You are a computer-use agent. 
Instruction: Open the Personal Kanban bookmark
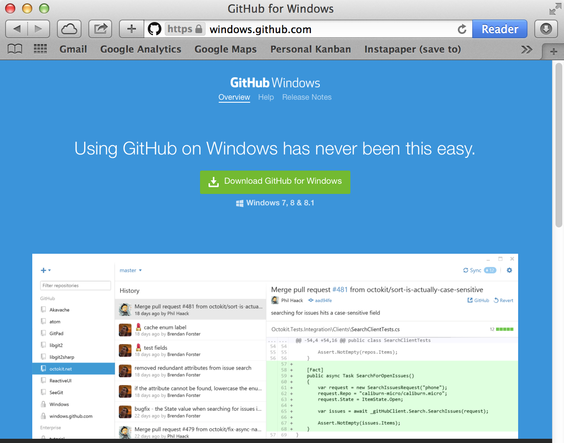(x=310, y=49)
